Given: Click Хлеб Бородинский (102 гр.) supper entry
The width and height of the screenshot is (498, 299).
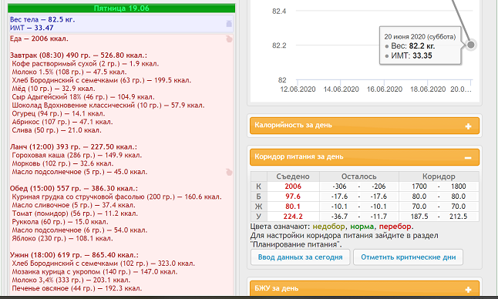Looking at the screenshot, I should (x=103, y=264).
